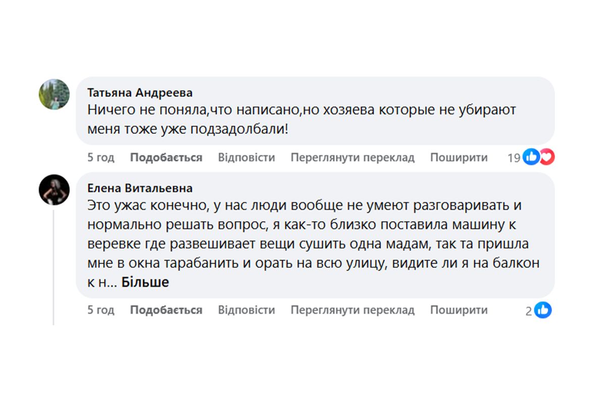
Task: Reply to Tatyana with Відповісти
Action: click(246, 157)
